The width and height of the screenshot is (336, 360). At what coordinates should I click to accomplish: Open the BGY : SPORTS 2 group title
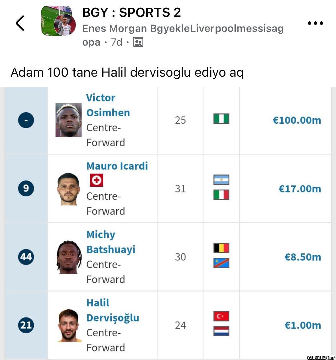pyautogui.click(x=131, y=13)
